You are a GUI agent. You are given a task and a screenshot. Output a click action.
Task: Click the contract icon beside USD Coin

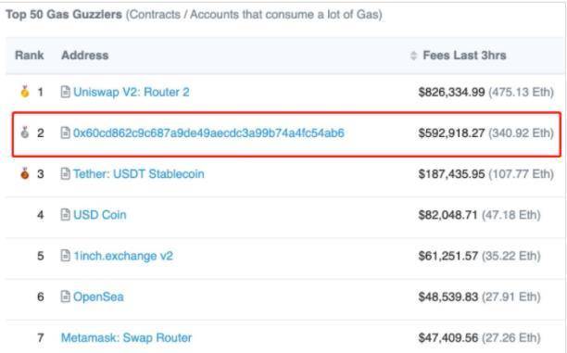point(65,214)
